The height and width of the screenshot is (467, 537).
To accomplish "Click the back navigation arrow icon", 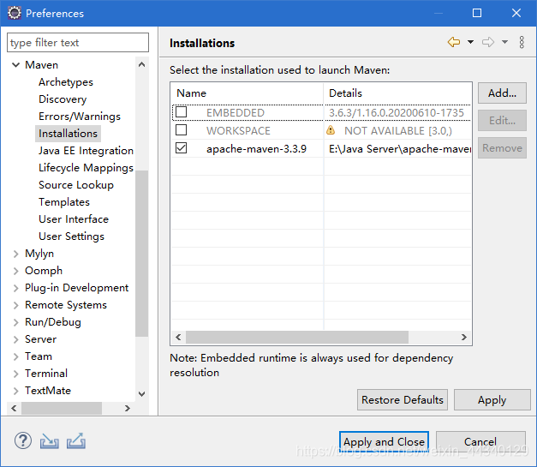I will point(454,42).
